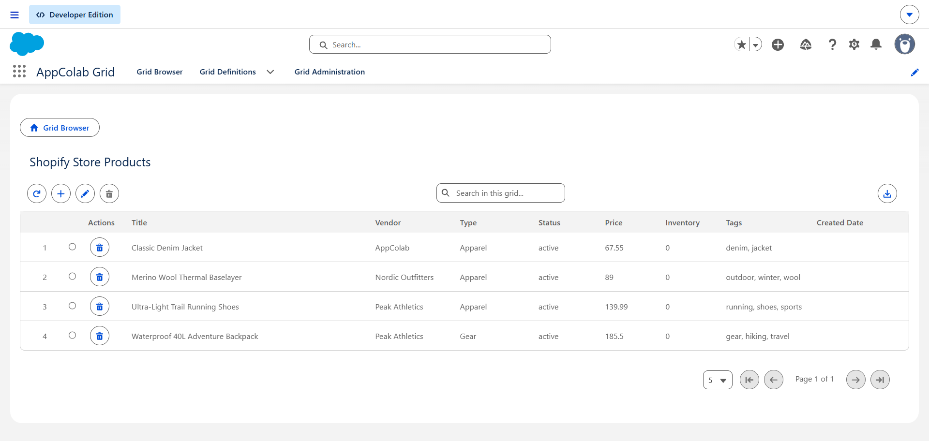Open the Grid Definitions nav tab
Viewport: 929px width, 441px height.
pyautogui.click(x=228, y=72)
